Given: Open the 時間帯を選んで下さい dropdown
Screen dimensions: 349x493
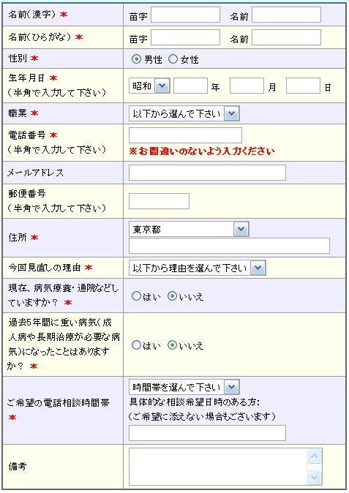Looking at the screenshot, I should (x=184, y=387).
